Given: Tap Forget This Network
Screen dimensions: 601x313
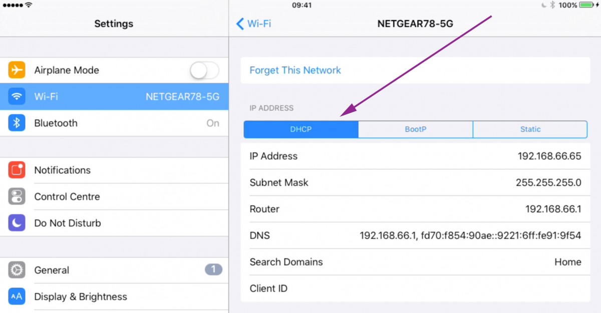Looking at the screenshot, I should click(x=295, y=71).
